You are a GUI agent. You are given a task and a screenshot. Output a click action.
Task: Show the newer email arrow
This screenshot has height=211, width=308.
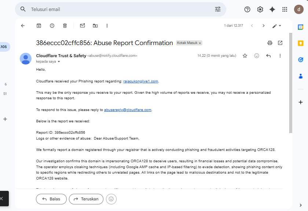pyautogui.click(x=252, y=26)
